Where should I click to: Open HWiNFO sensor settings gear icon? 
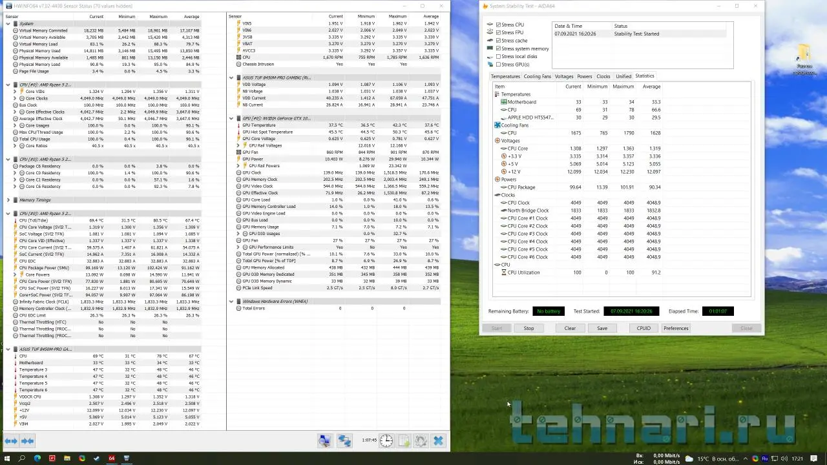pyautogui.click(x=421, y=441)
